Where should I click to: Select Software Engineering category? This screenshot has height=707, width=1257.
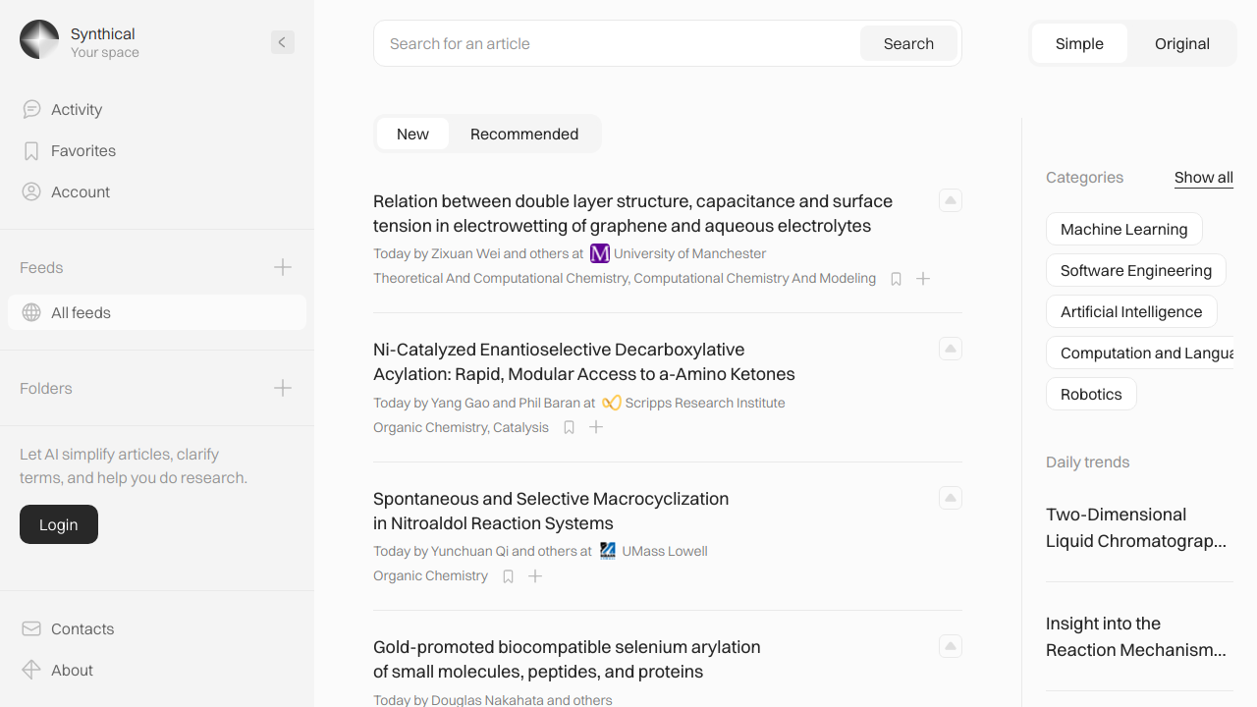click(1136, 270)
